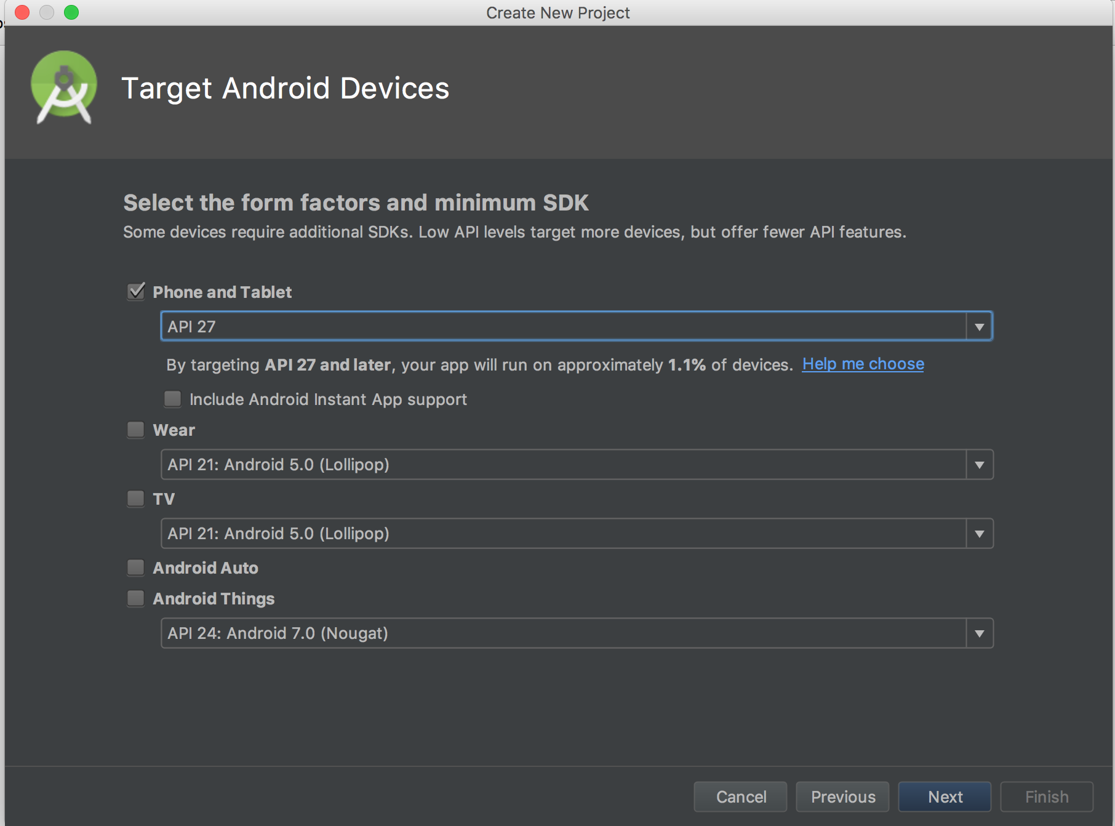
Task: Open the Phone and Tablet API dropdown
Action: [x=979, y=326]
